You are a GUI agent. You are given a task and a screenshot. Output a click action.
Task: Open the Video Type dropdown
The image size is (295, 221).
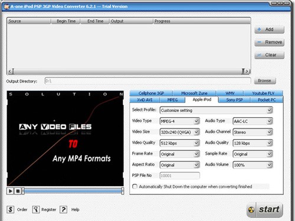pos(180,121)
